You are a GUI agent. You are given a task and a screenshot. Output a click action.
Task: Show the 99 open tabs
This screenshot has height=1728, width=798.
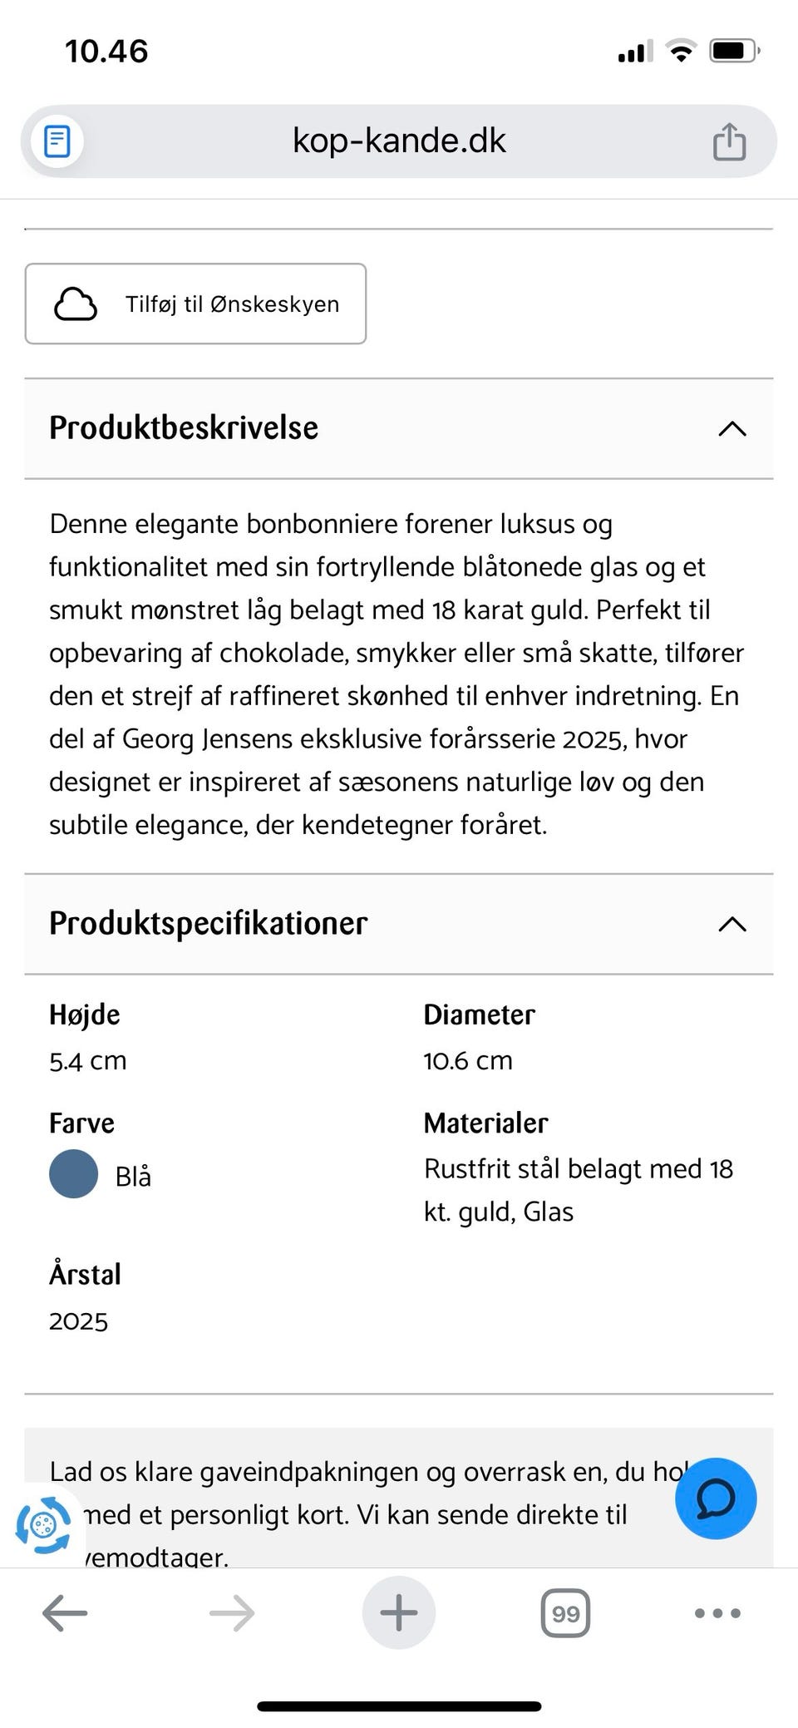(x=565, y=1613)
